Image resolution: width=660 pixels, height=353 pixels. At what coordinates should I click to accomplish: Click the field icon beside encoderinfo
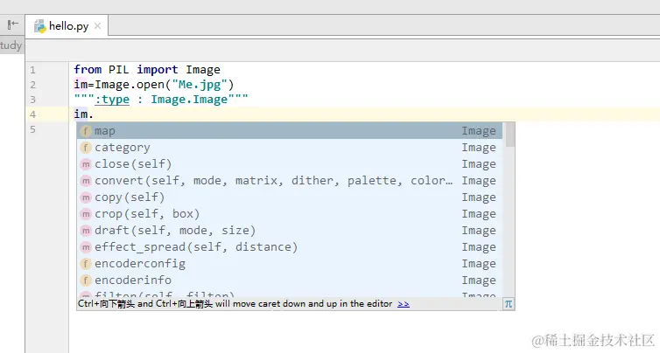86,280
